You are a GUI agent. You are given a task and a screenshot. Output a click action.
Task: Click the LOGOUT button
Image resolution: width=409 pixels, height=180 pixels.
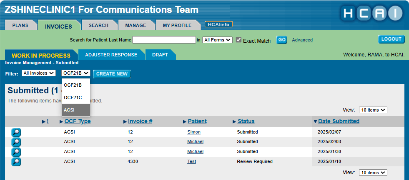point(391,39)
